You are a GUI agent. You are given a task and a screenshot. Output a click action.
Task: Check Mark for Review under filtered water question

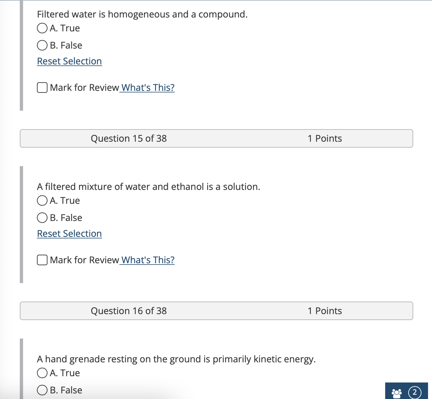[x=42, y=88]
